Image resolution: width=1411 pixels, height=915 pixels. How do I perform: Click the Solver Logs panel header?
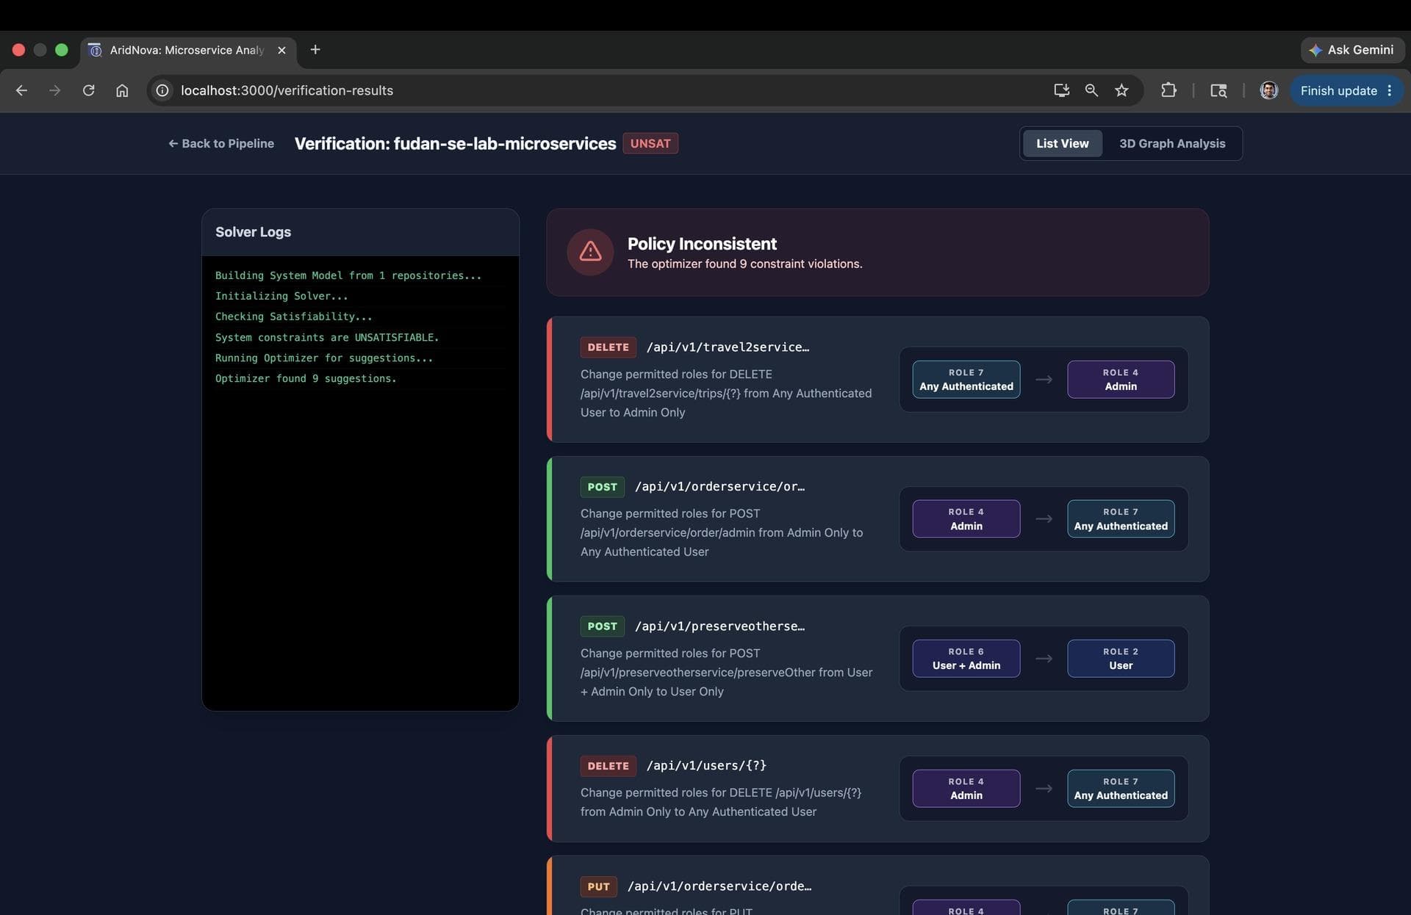point(360,232)
